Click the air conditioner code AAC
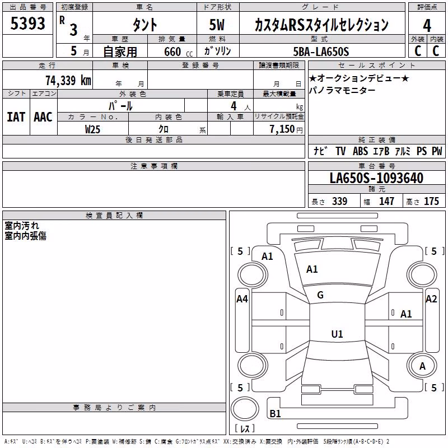This screenshot has height=448, width=448. coord(43,117)
